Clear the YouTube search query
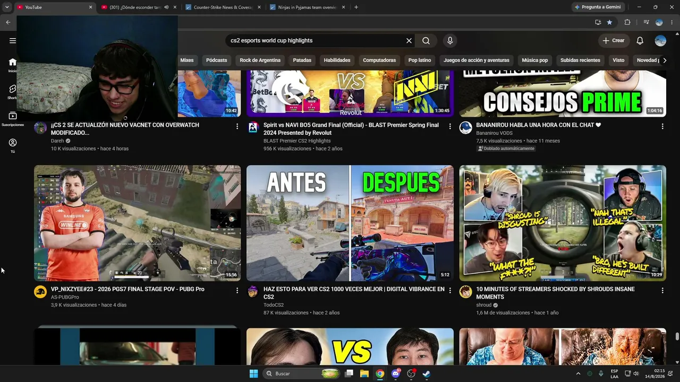 pyautogui.click(x=409, y=41)
